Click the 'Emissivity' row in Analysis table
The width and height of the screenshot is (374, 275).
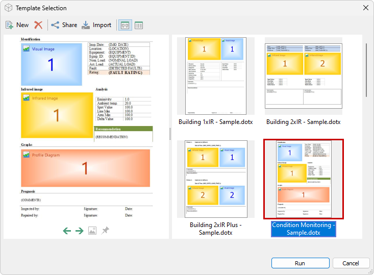click(123, 99)
